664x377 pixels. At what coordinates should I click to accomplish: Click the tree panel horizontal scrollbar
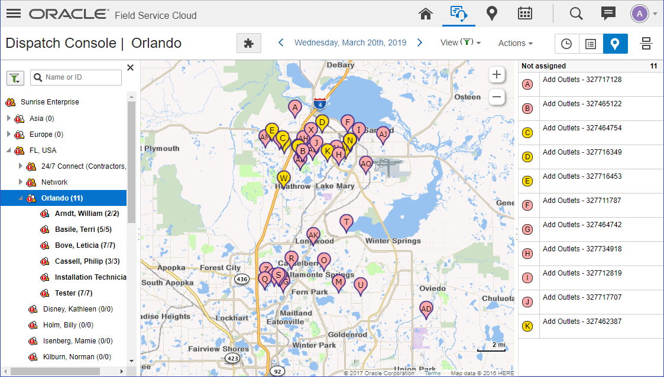point(56,372)
